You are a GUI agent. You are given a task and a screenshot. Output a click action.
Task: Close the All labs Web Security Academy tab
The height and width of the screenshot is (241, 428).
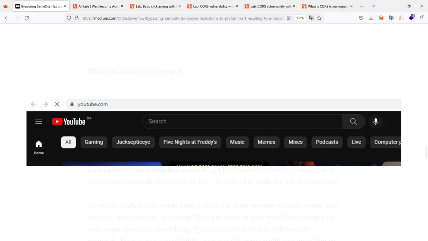point(122,6)
